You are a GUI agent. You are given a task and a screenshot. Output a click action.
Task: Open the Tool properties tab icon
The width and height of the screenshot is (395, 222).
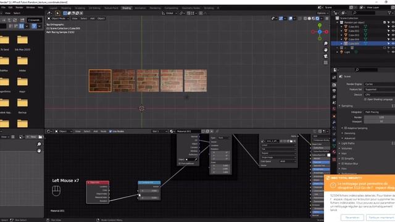pyautogui.click(x=334, y=78)
